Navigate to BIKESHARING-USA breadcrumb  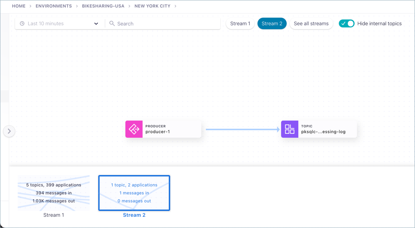click(103, 6)
